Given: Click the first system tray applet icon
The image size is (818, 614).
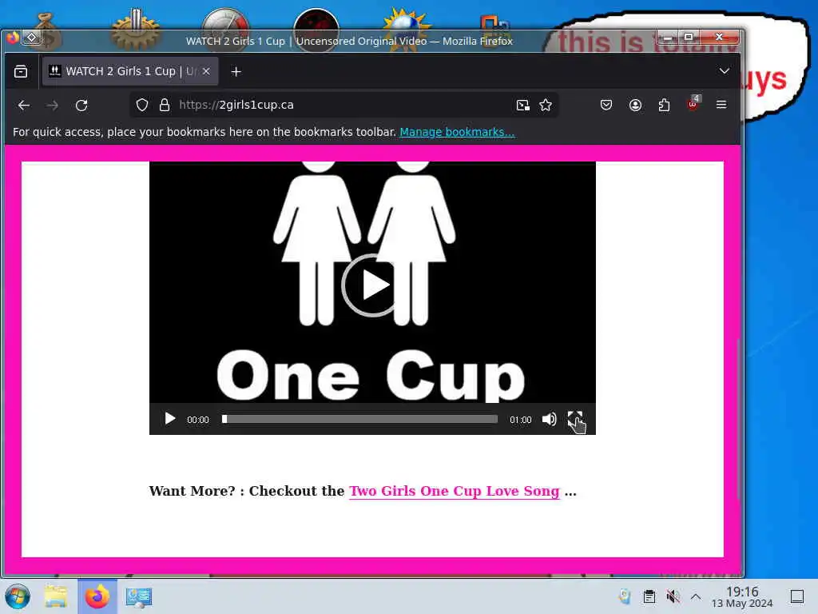Looking at the screenshot, I should point(625,596).
